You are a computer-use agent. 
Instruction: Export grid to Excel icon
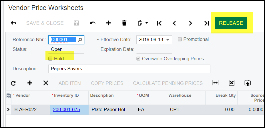(x=232, y=83)
